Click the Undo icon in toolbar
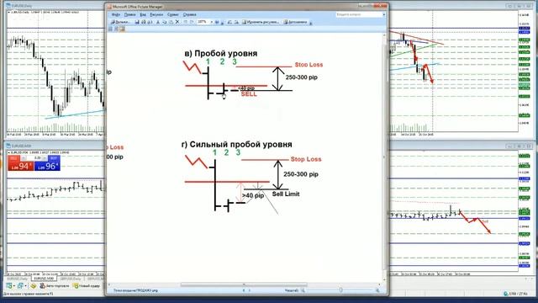 pos(185,22)
